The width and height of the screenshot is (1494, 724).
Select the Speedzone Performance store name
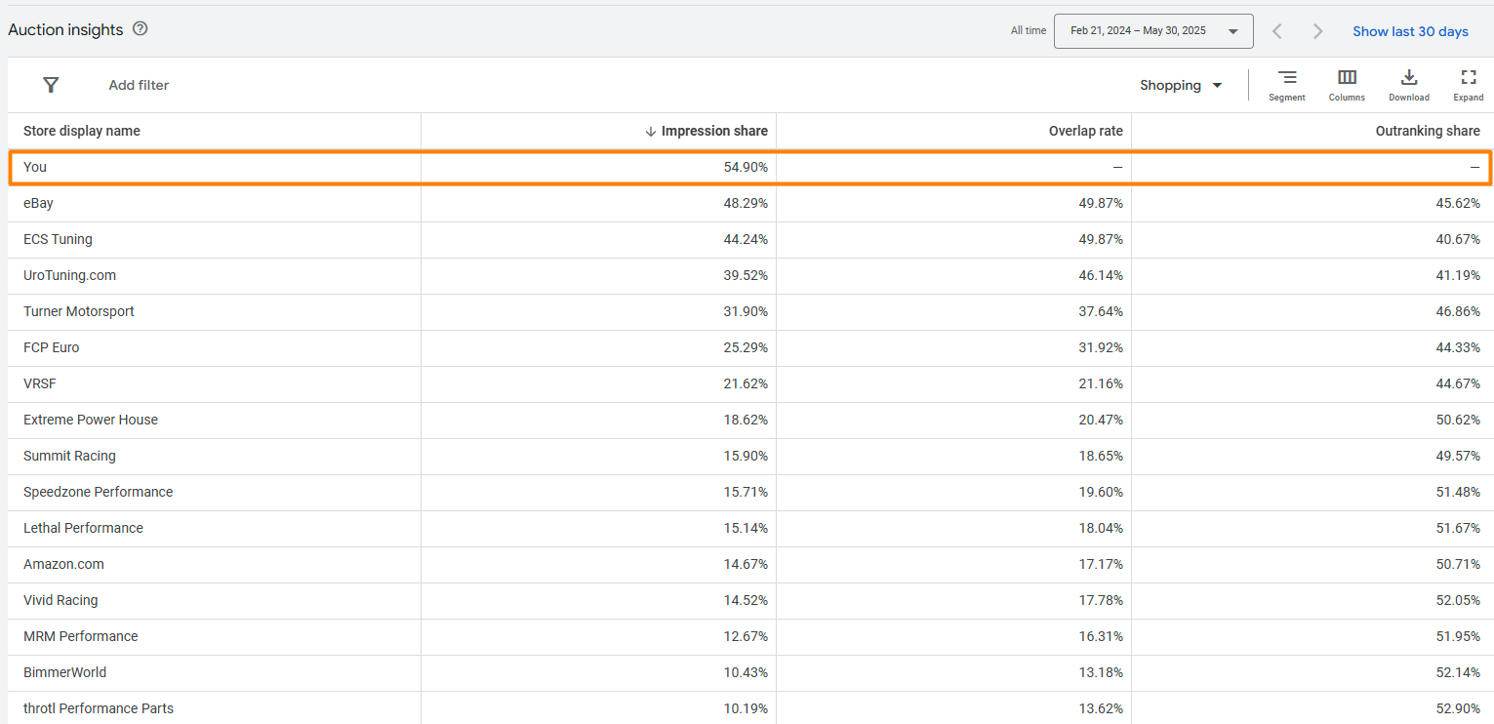coord(98,492)
